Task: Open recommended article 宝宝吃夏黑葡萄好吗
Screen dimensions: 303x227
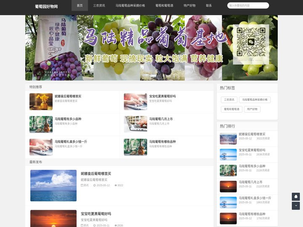Action: coord(162,96)
